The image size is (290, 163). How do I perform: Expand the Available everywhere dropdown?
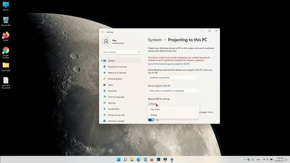(174, 77)
